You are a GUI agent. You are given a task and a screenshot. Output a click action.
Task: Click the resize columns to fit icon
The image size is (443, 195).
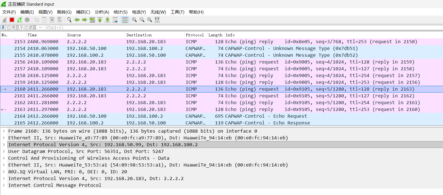coord(157,20)
